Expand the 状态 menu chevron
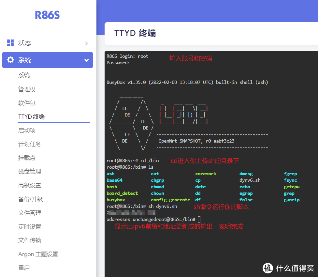 (x=86, y=43)
